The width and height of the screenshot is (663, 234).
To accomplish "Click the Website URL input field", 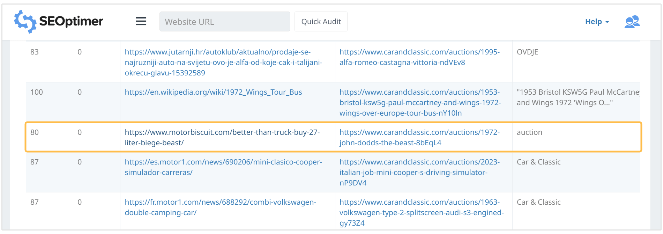I will click(224, 22).
